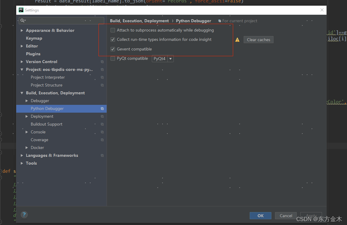Expand the Appearance & Behavior section
Viewport: 347px width, 225px height.
[21, 30]
